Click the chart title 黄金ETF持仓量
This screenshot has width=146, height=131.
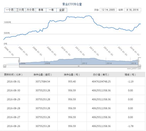(72, 4)
